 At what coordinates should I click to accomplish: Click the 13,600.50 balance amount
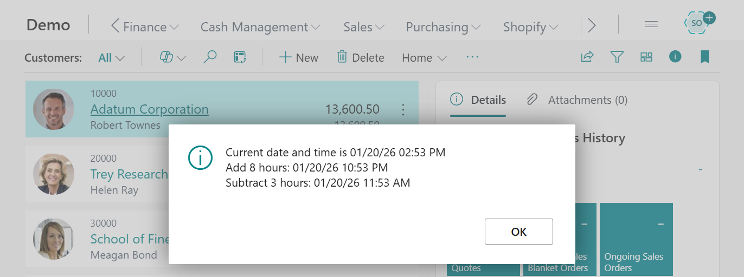pos(352,109)
